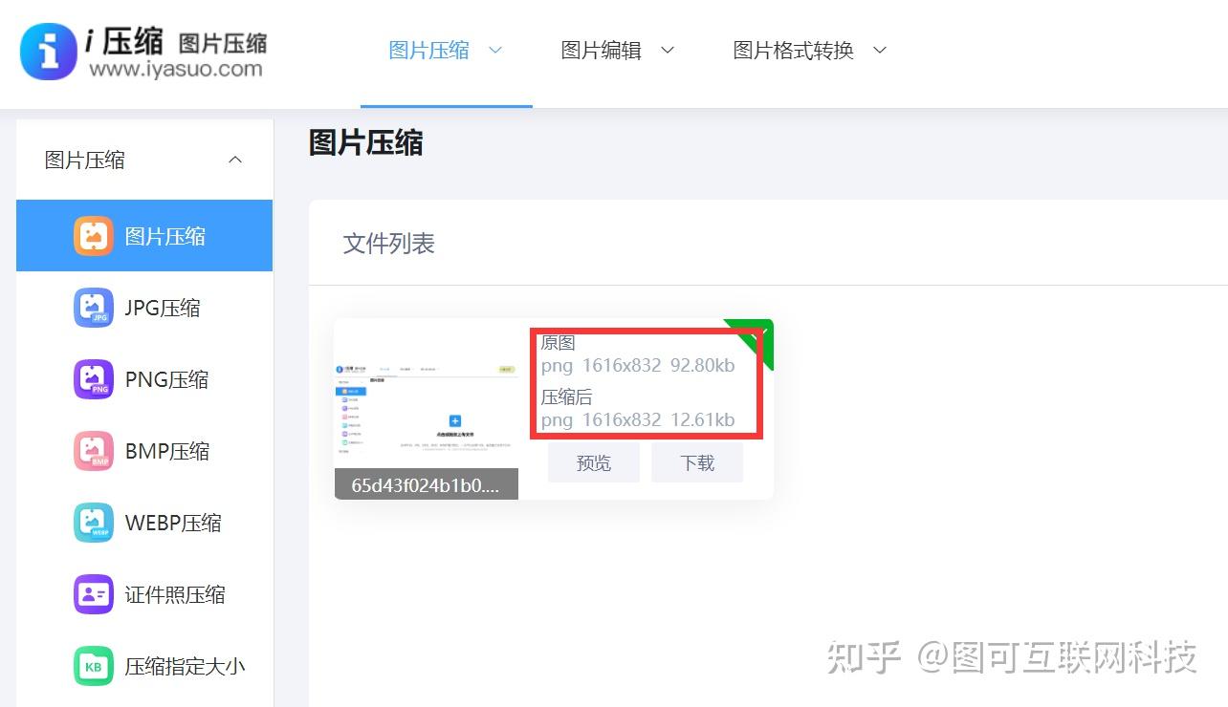
Task: Switch to the 图片编辑 menu item
Action: click(x=600, y=51)
